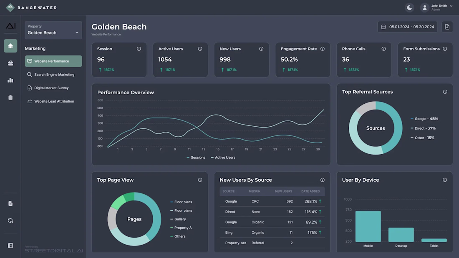Show info for Engagement Rate card
Image resolution: width=459 pixels, height=258 pixels.
pyautogui.click(x=322, y=49)
